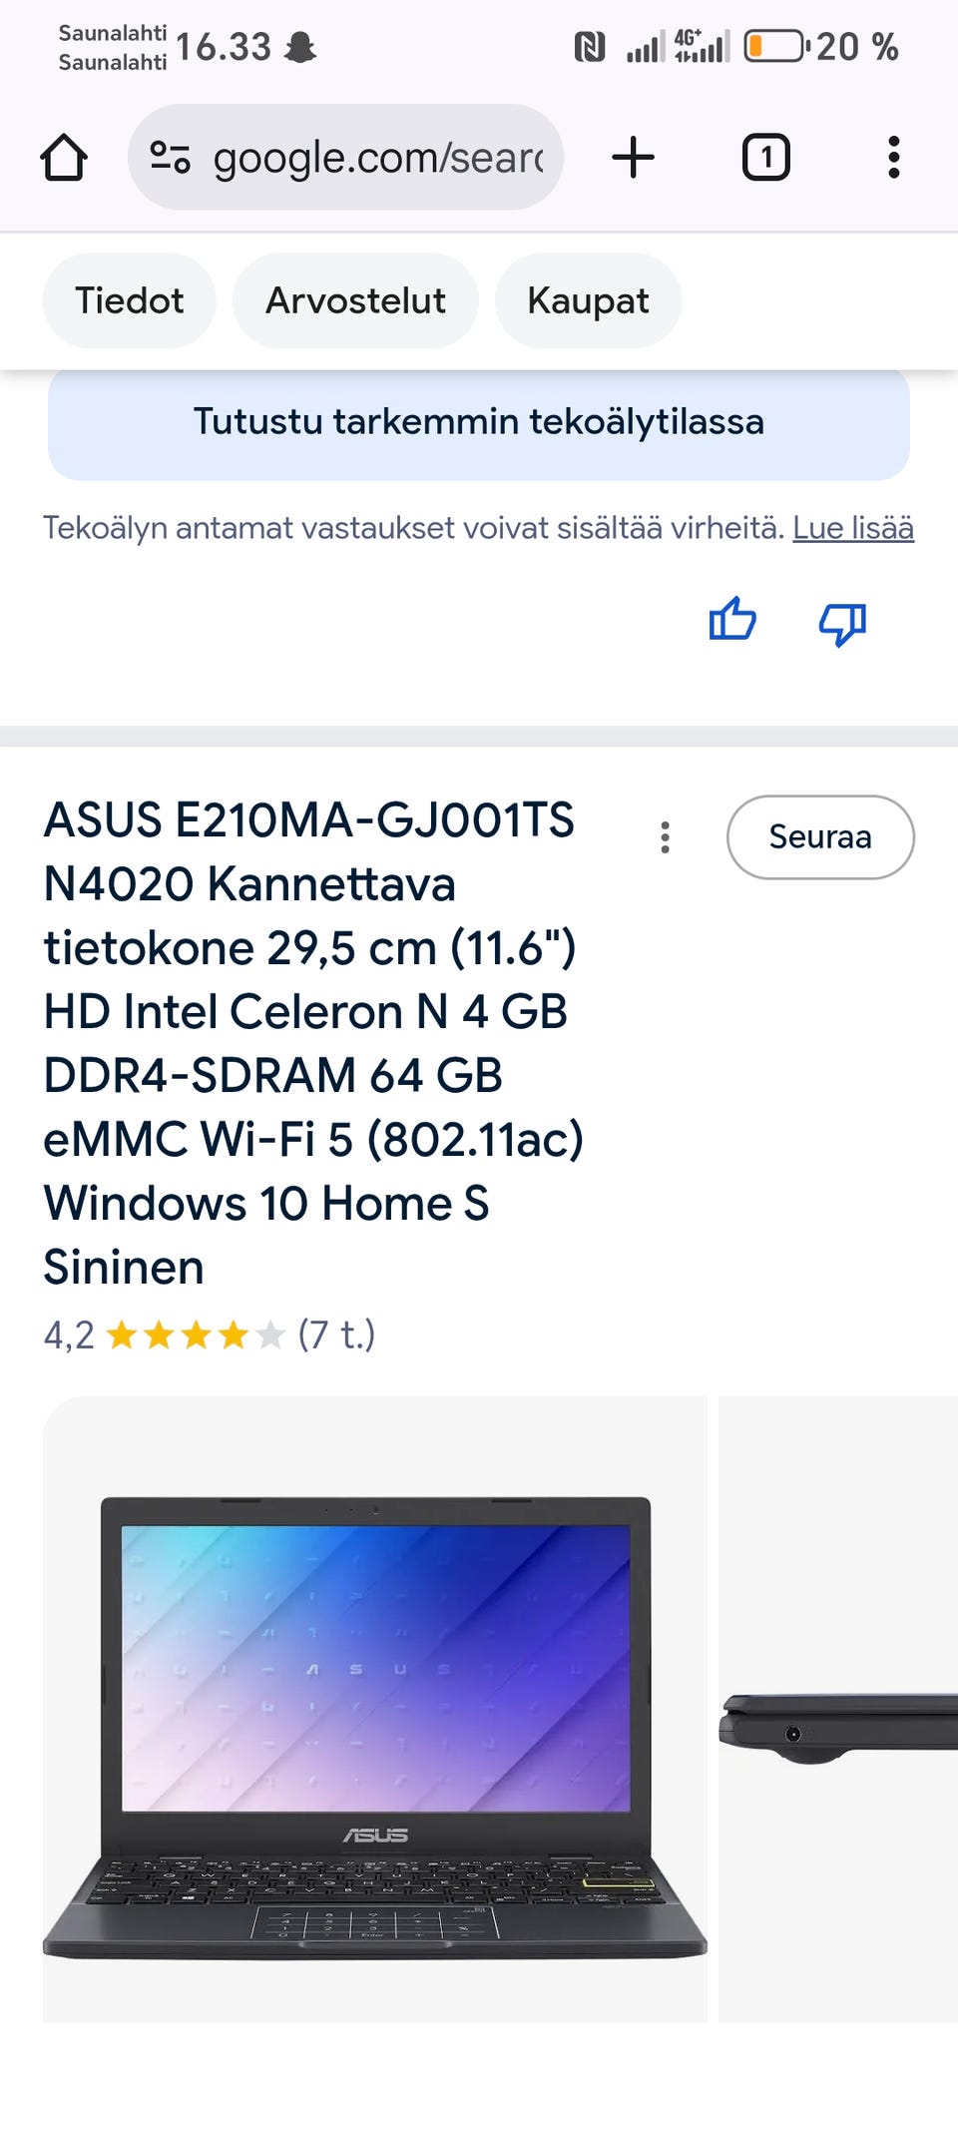Switch to the Tiedot tab
The image size is (958, 2129).
129,300
